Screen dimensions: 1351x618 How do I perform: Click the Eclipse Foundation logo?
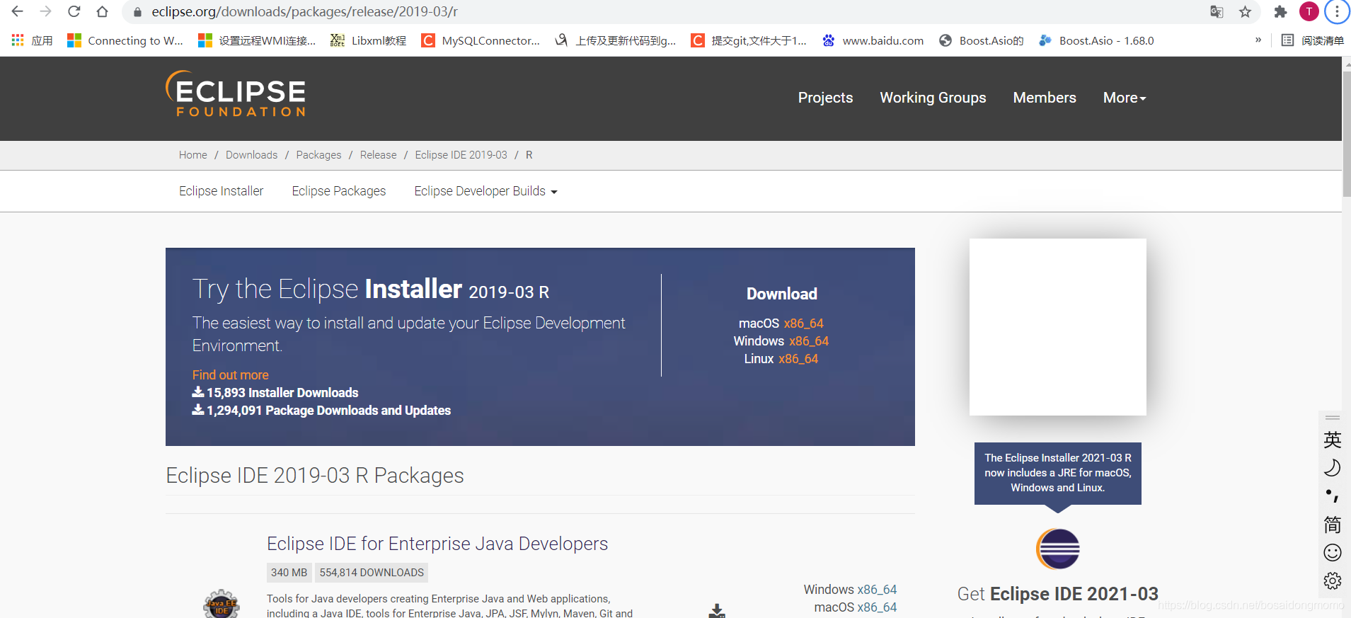click(x=236, y=93)
